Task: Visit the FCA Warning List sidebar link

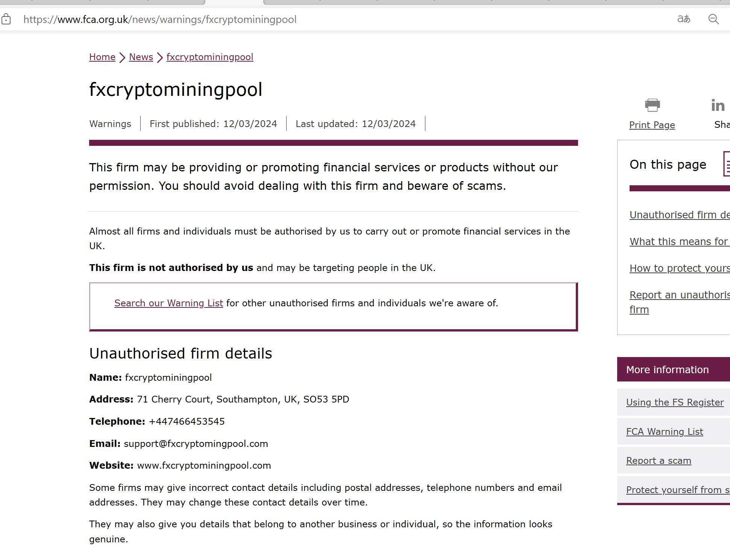Action: [665, 432]
